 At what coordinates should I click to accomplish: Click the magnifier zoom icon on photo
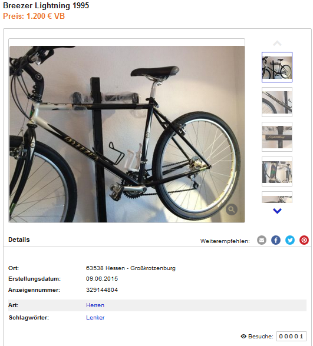232,209
